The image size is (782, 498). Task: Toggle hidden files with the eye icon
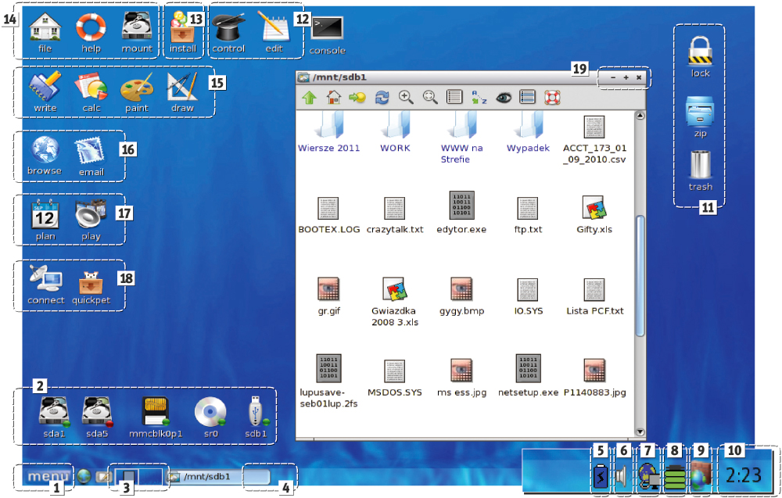502,96
